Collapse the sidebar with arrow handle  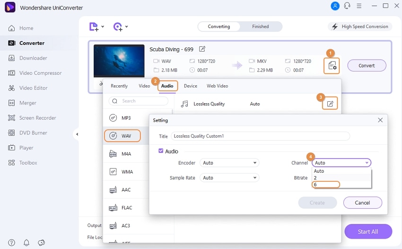point(77,134)
